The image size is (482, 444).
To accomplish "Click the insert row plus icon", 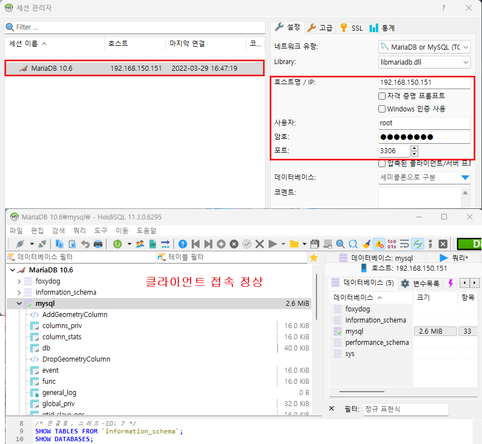I will [221, 244].
